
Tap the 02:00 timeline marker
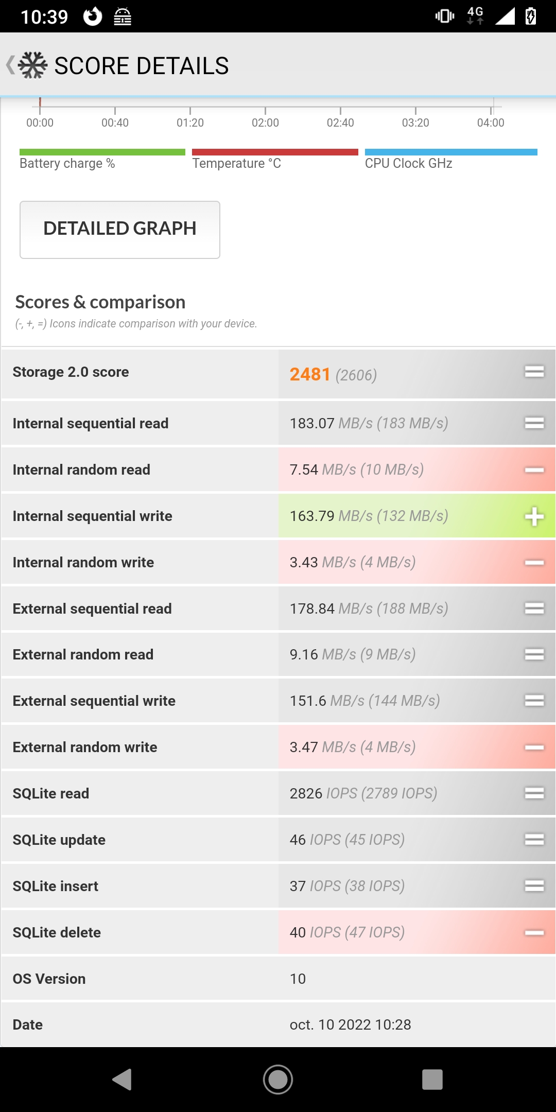tap(265, 123)
